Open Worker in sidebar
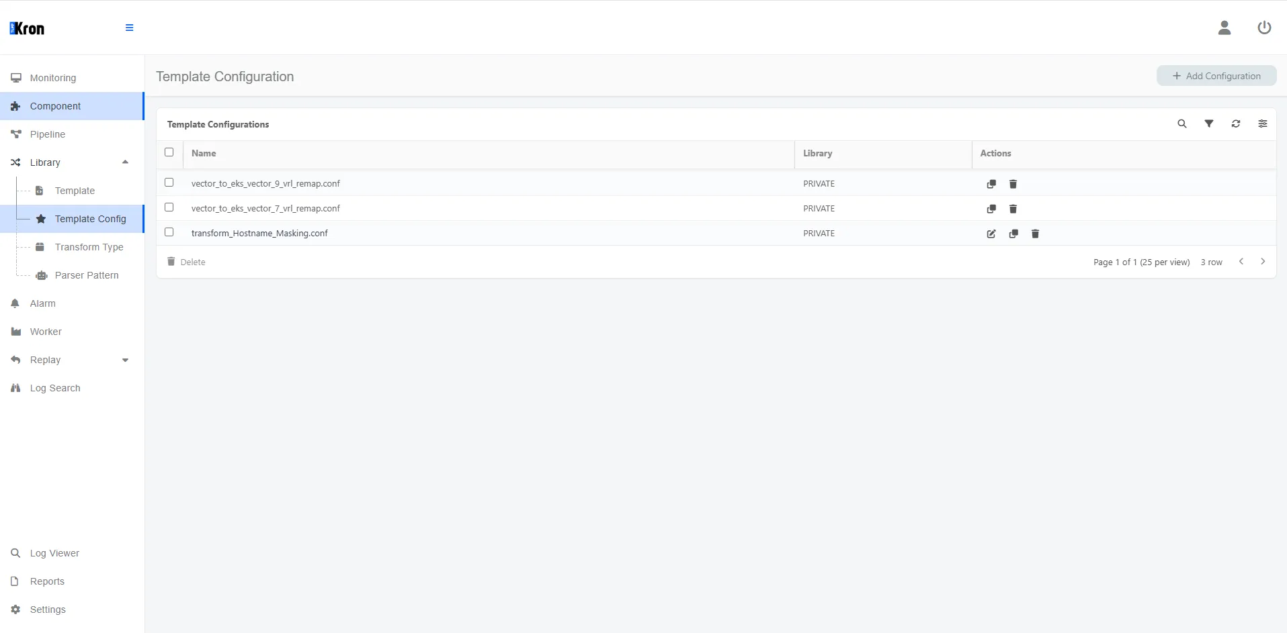Viewport: 1287px width, 633px height. pos(72,332)
